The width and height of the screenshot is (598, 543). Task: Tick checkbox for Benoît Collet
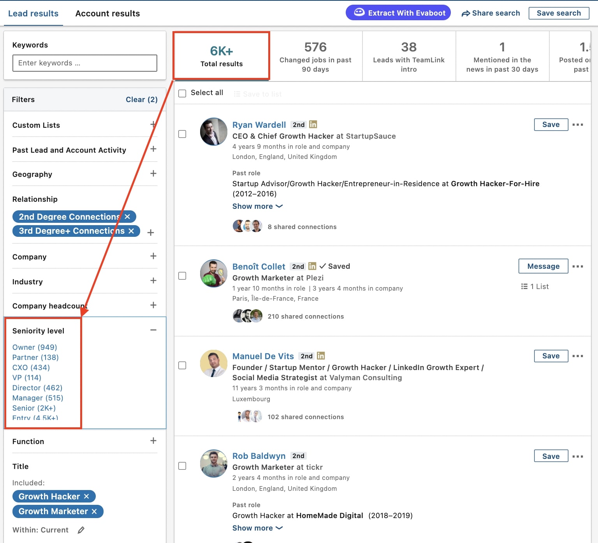pyautogui.click(x=182, y=276)
